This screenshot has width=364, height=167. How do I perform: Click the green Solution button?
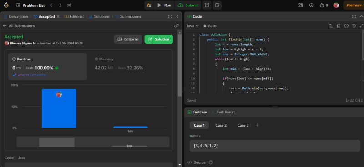pos(159,39)
